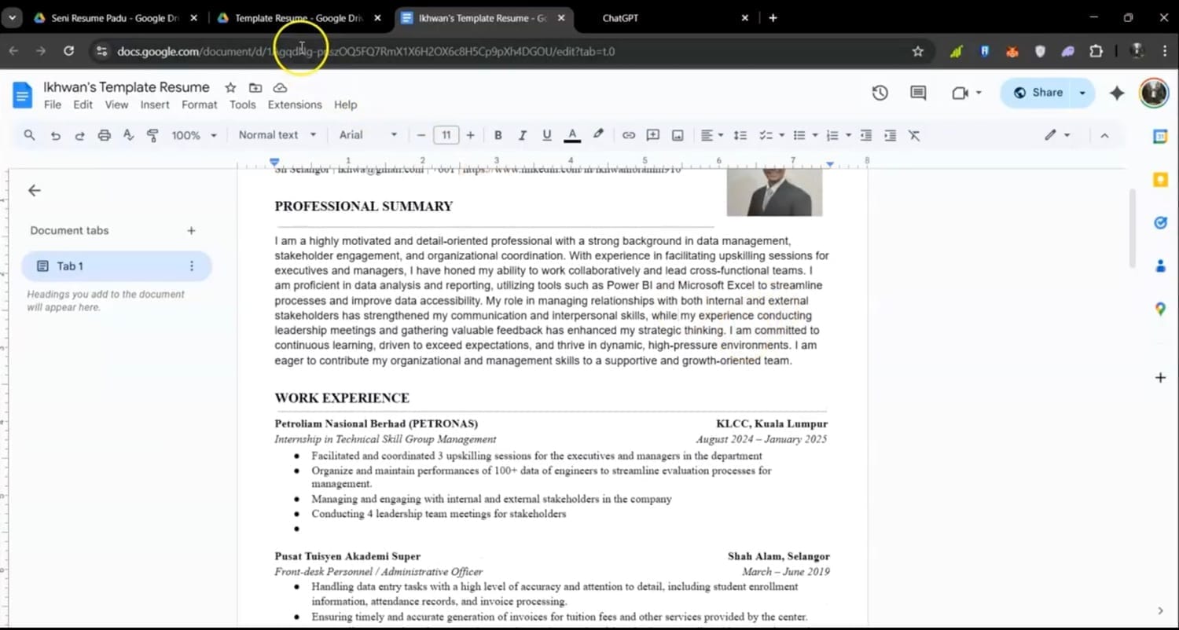Click the Insert image icon
The width and height of the screenshot is (1179, 630).
click(678, 135)
